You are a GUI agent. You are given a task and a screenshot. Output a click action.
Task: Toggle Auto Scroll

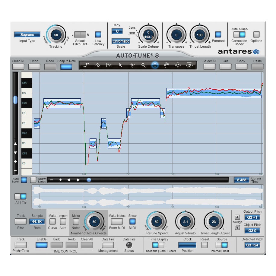24,180
